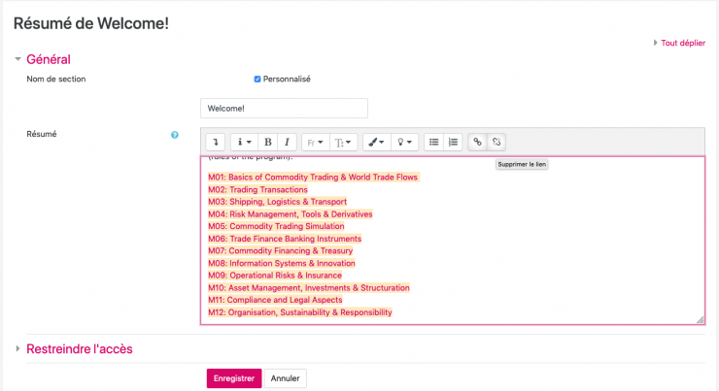Open the font family dropdown
Image resolution: width=719 pixels, height=391 pixels.
pyautogui.click(x=315, y=142)
